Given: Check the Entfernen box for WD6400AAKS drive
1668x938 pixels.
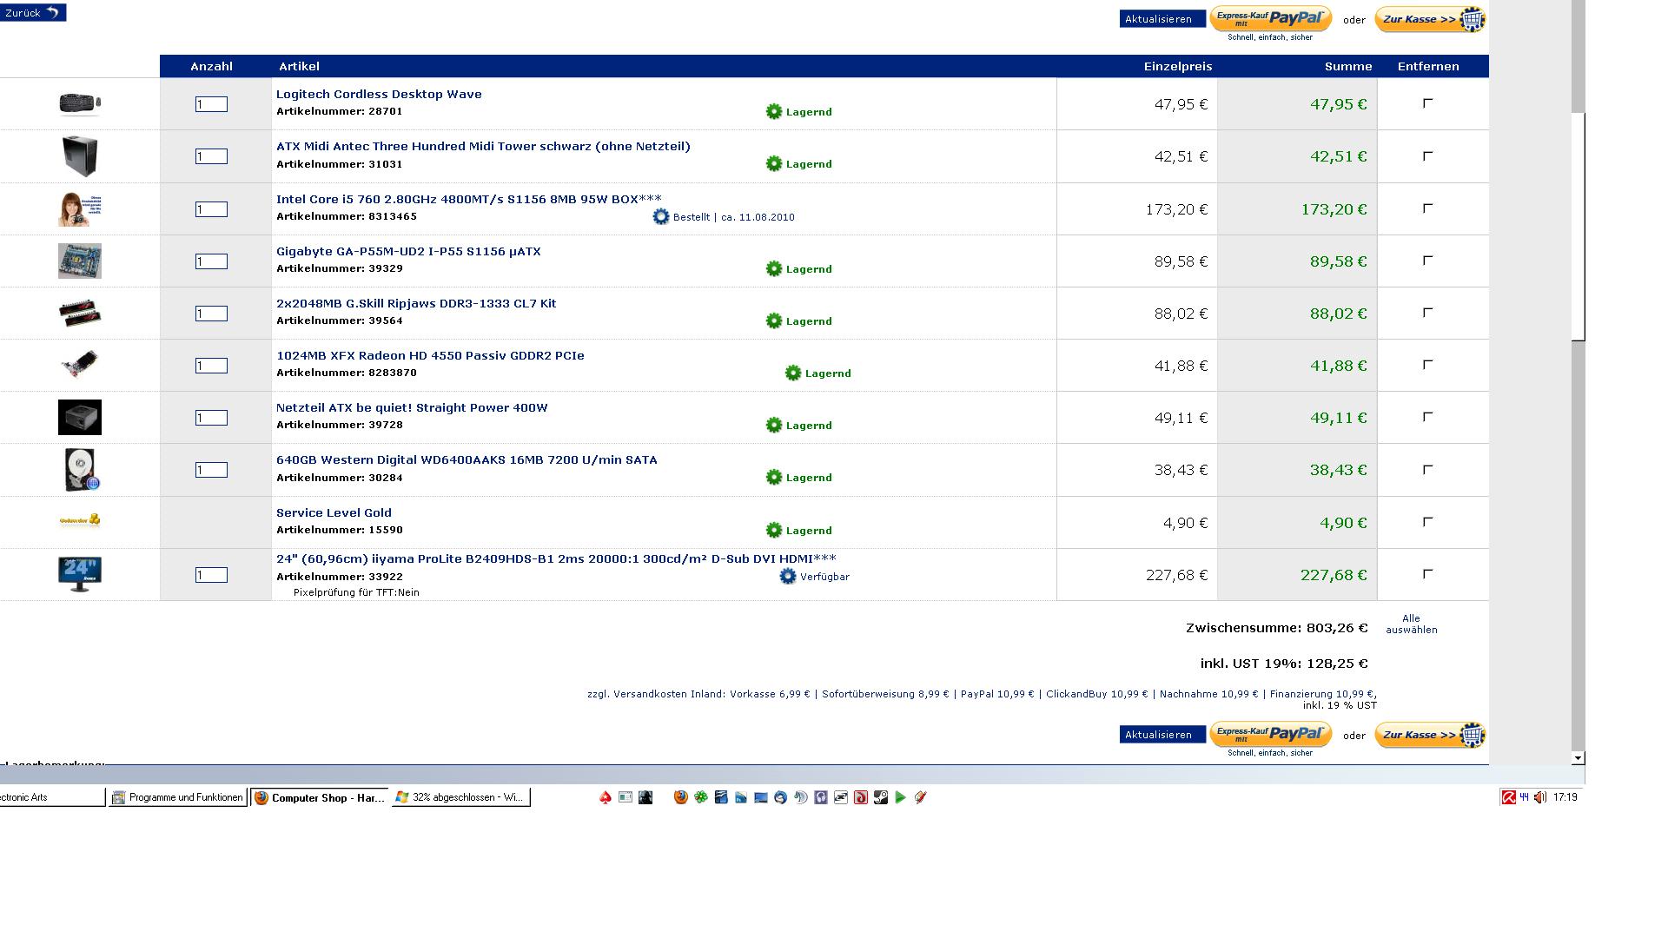Looking at the screenshot, I should coord(1427,470).
